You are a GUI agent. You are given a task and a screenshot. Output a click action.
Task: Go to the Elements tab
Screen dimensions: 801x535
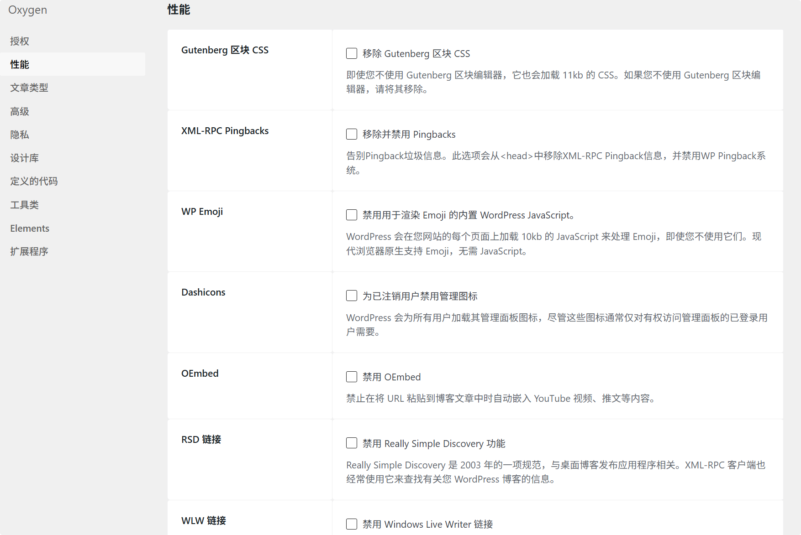tap(73, 228)
